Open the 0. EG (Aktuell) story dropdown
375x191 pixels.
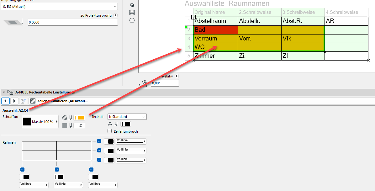point(59,7)
